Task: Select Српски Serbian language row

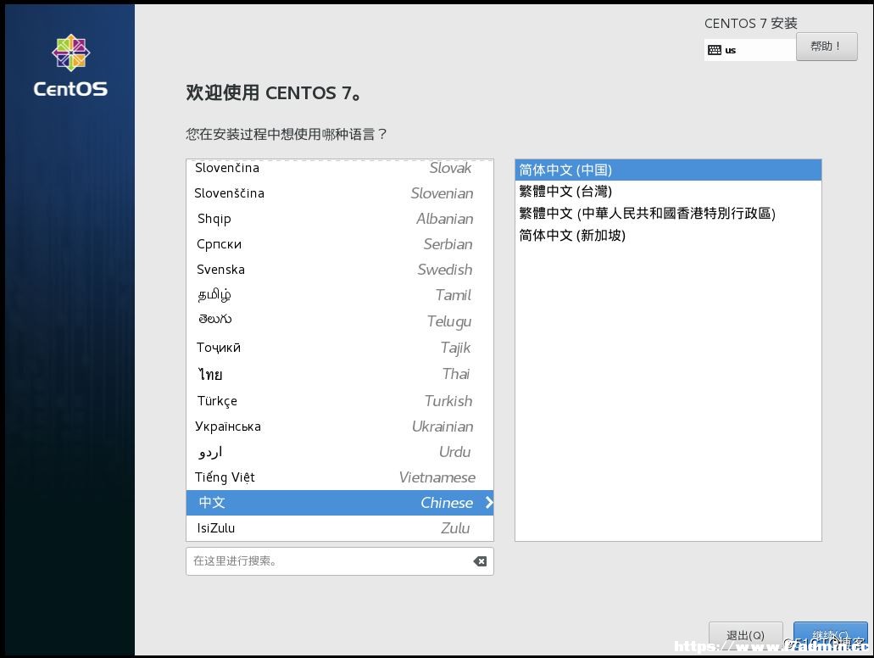Action: coord(339,244)
